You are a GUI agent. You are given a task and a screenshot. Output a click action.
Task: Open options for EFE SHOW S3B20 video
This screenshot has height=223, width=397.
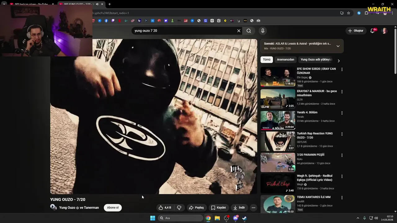coord(342,69)
